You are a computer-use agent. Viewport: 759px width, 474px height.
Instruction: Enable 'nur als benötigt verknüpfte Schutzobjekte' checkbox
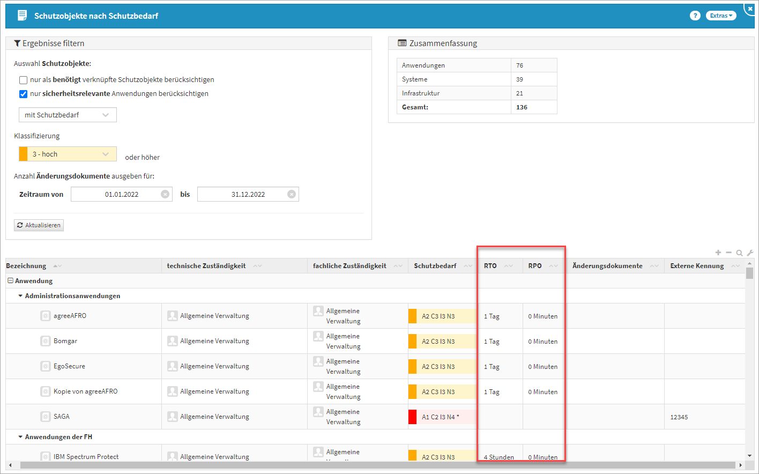pyautogui.click(x=23, y=80)
